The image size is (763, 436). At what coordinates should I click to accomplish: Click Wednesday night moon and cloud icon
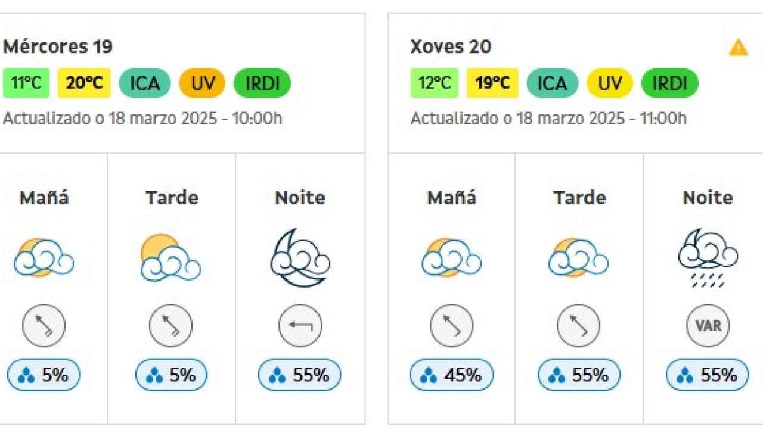pyautogui.click(x=300, y=259)
